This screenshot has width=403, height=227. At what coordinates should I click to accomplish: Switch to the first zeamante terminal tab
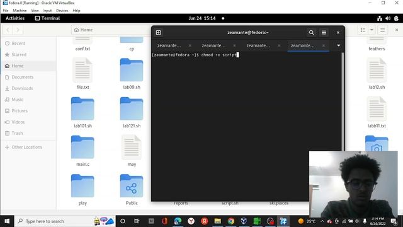point(169,45)
